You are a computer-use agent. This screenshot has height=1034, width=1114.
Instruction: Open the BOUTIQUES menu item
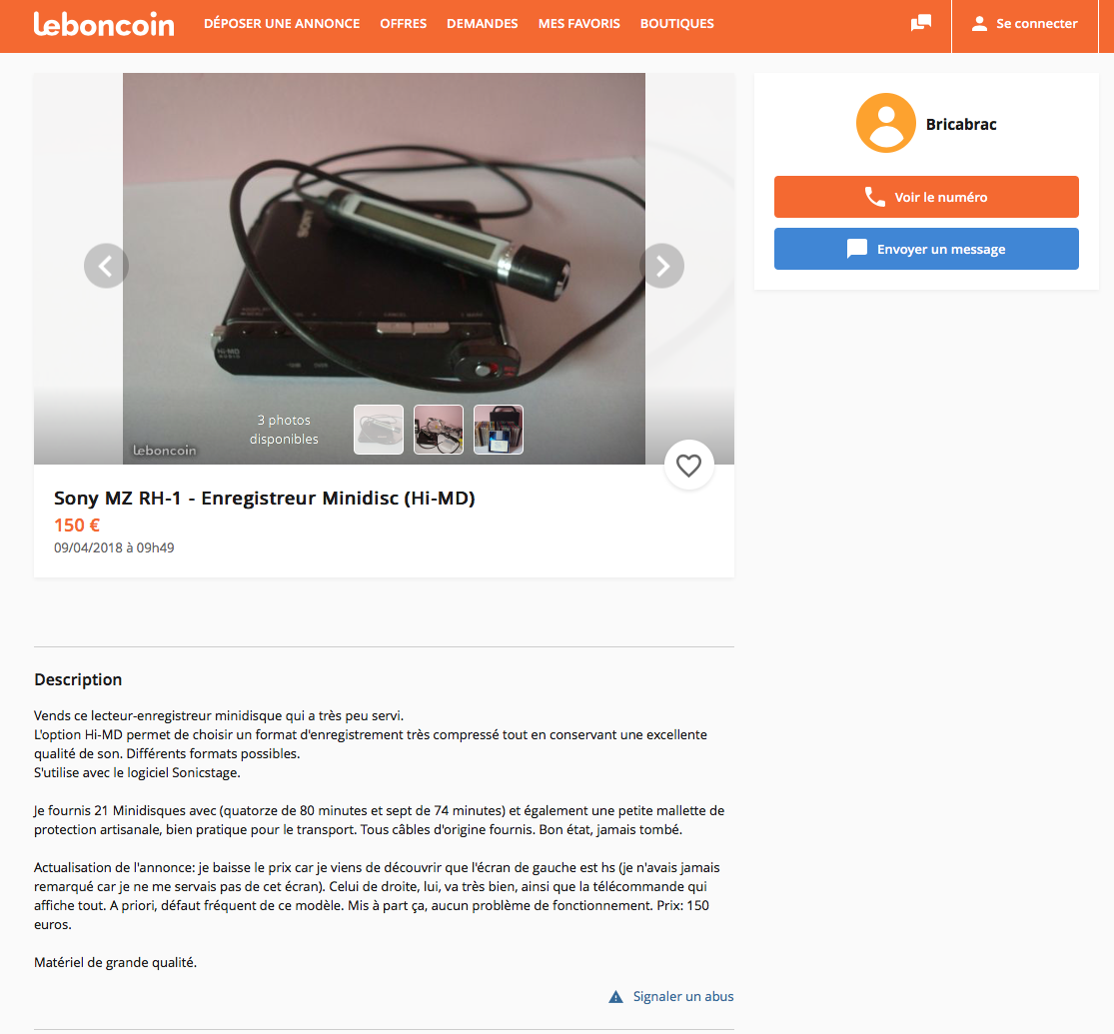click(677, 23)
